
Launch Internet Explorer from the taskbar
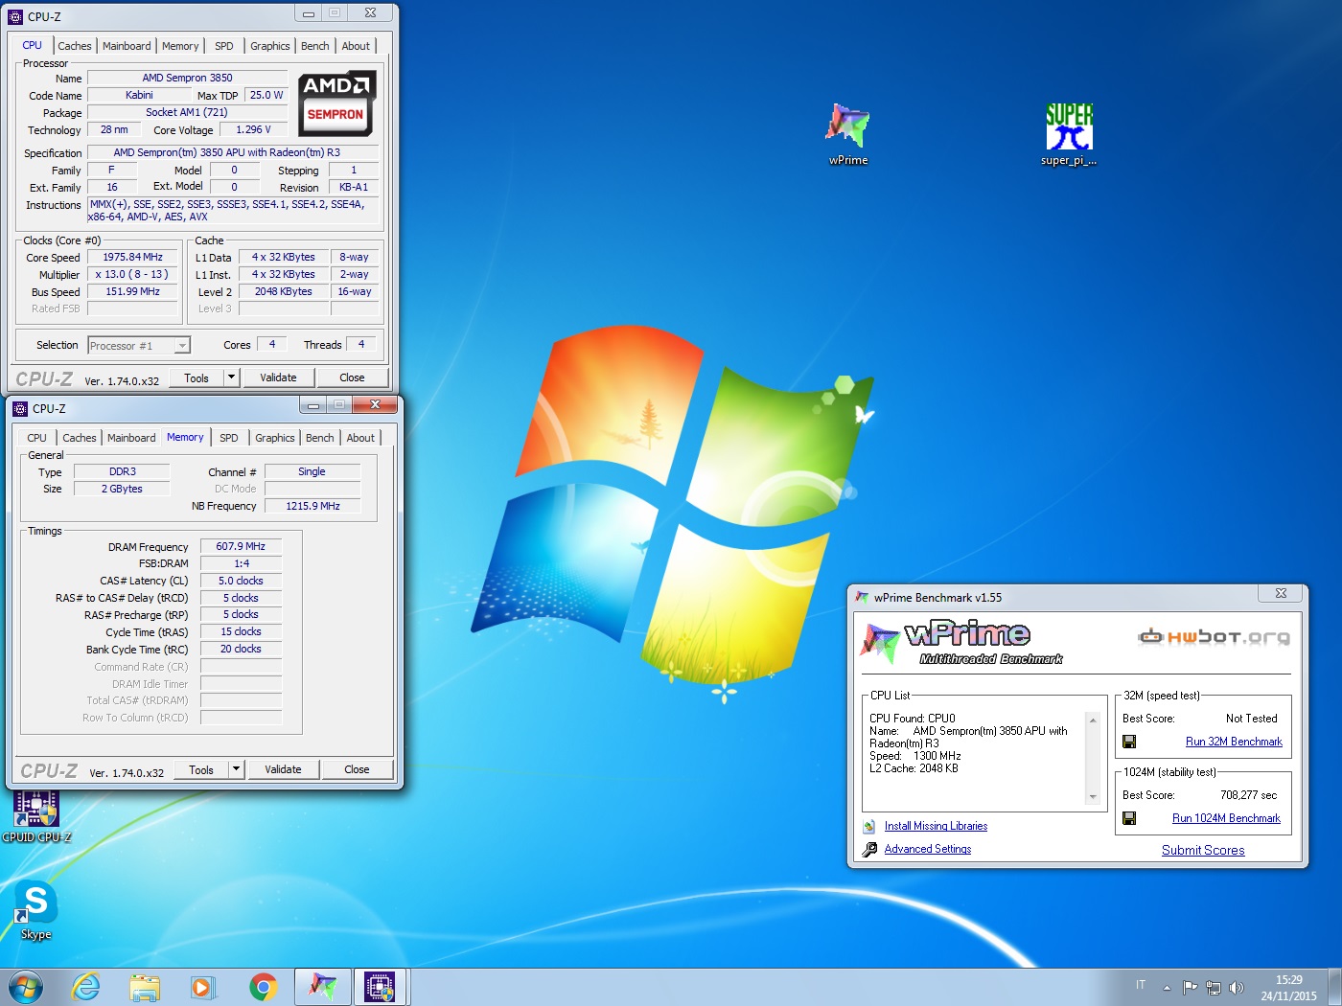[86, 987]
